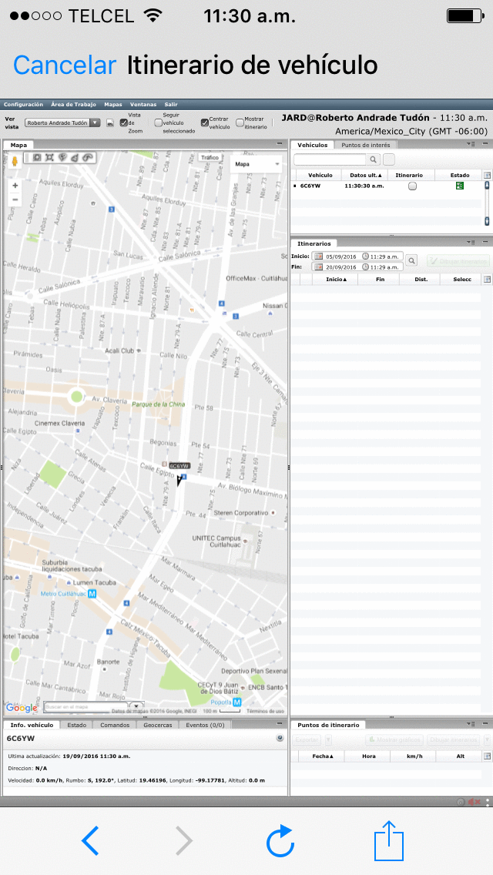The width and height of the screenshot is (493, 875).
Task: Open the Ver vista dropdown
Action: 62,122
